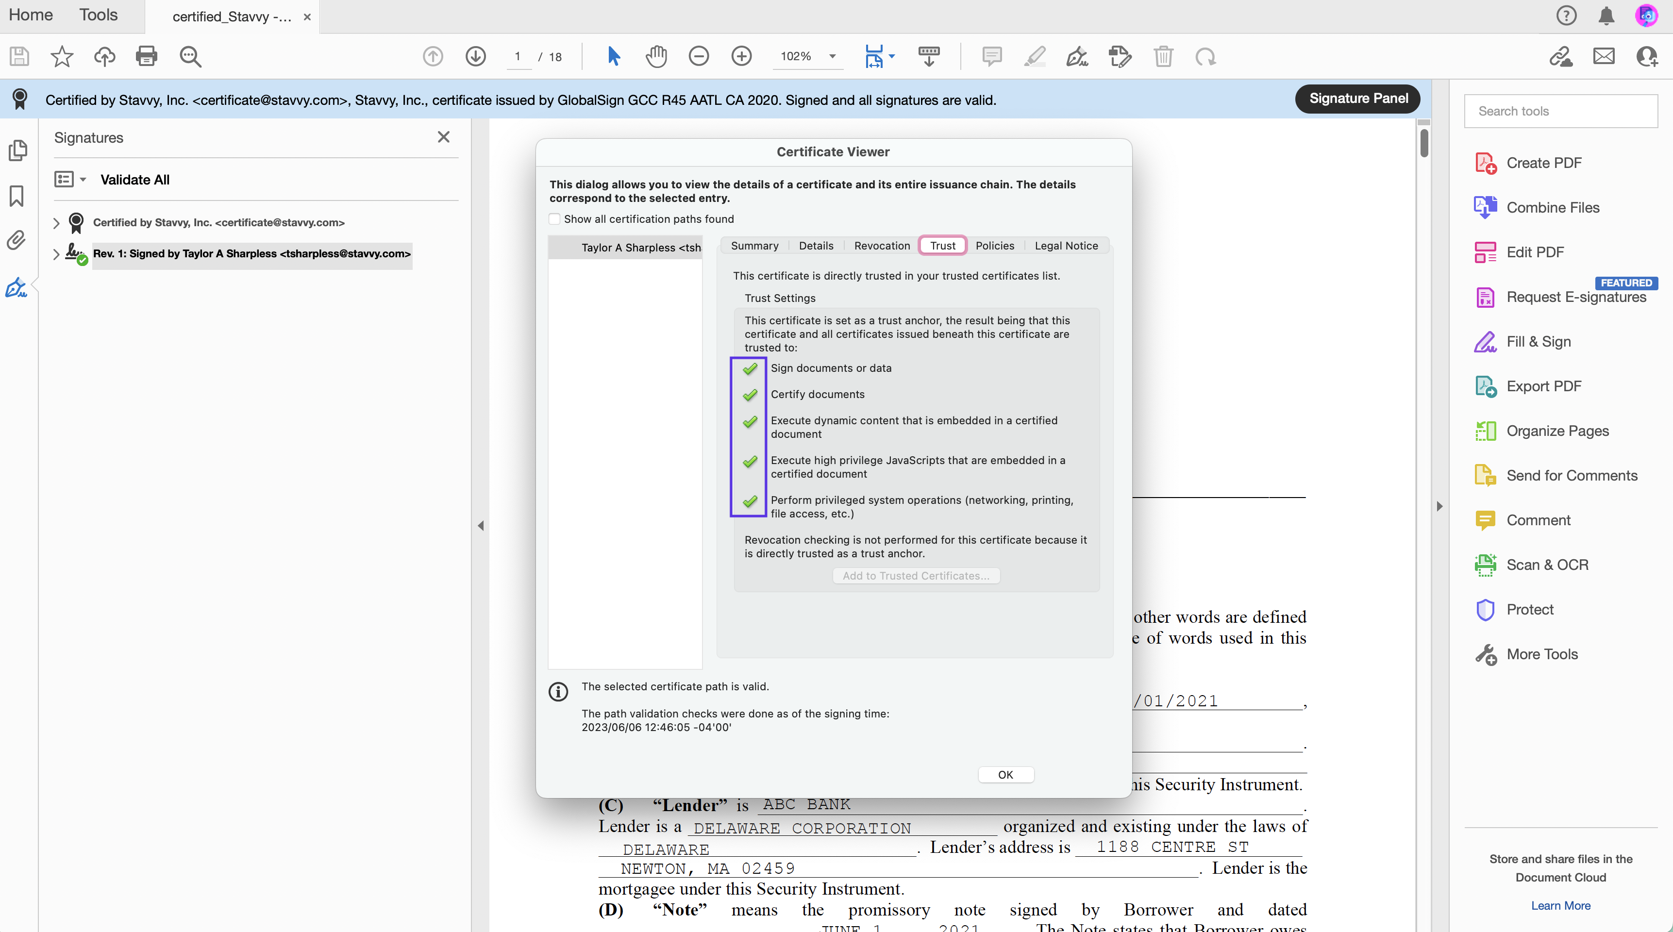Zoom out with the minus icon
1673x932 pixels.
pos(699,56)
